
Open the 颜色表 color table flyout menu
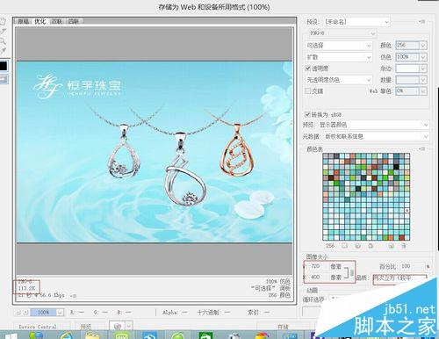pyautogui.click(x=421, y=149)
